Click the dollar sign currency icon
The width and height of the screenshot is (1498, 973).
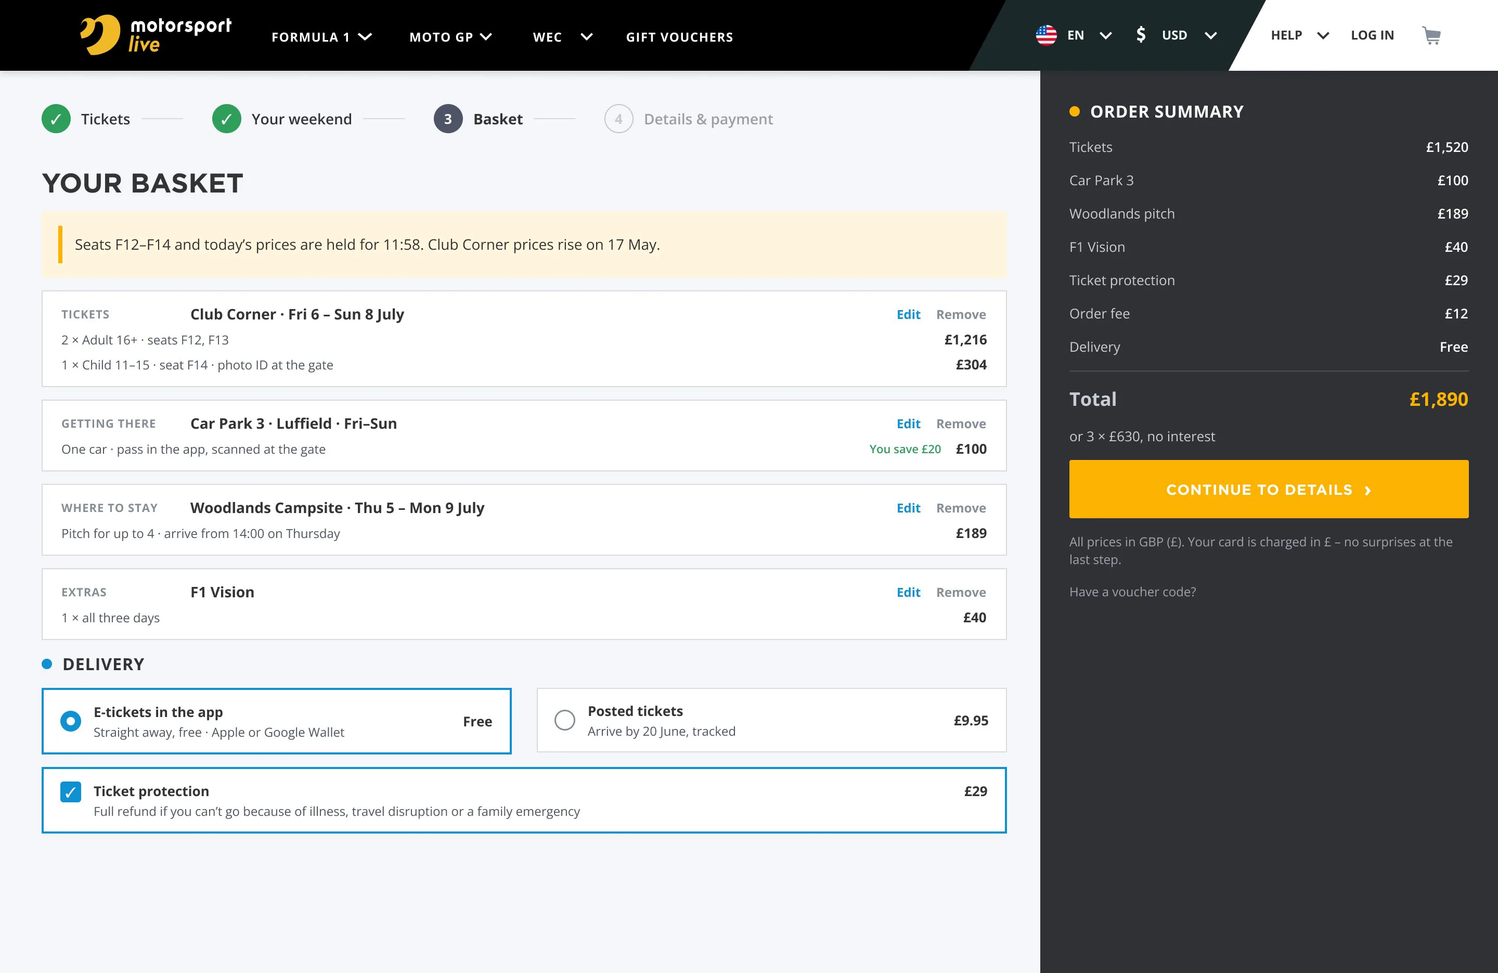click(1141, 35)
